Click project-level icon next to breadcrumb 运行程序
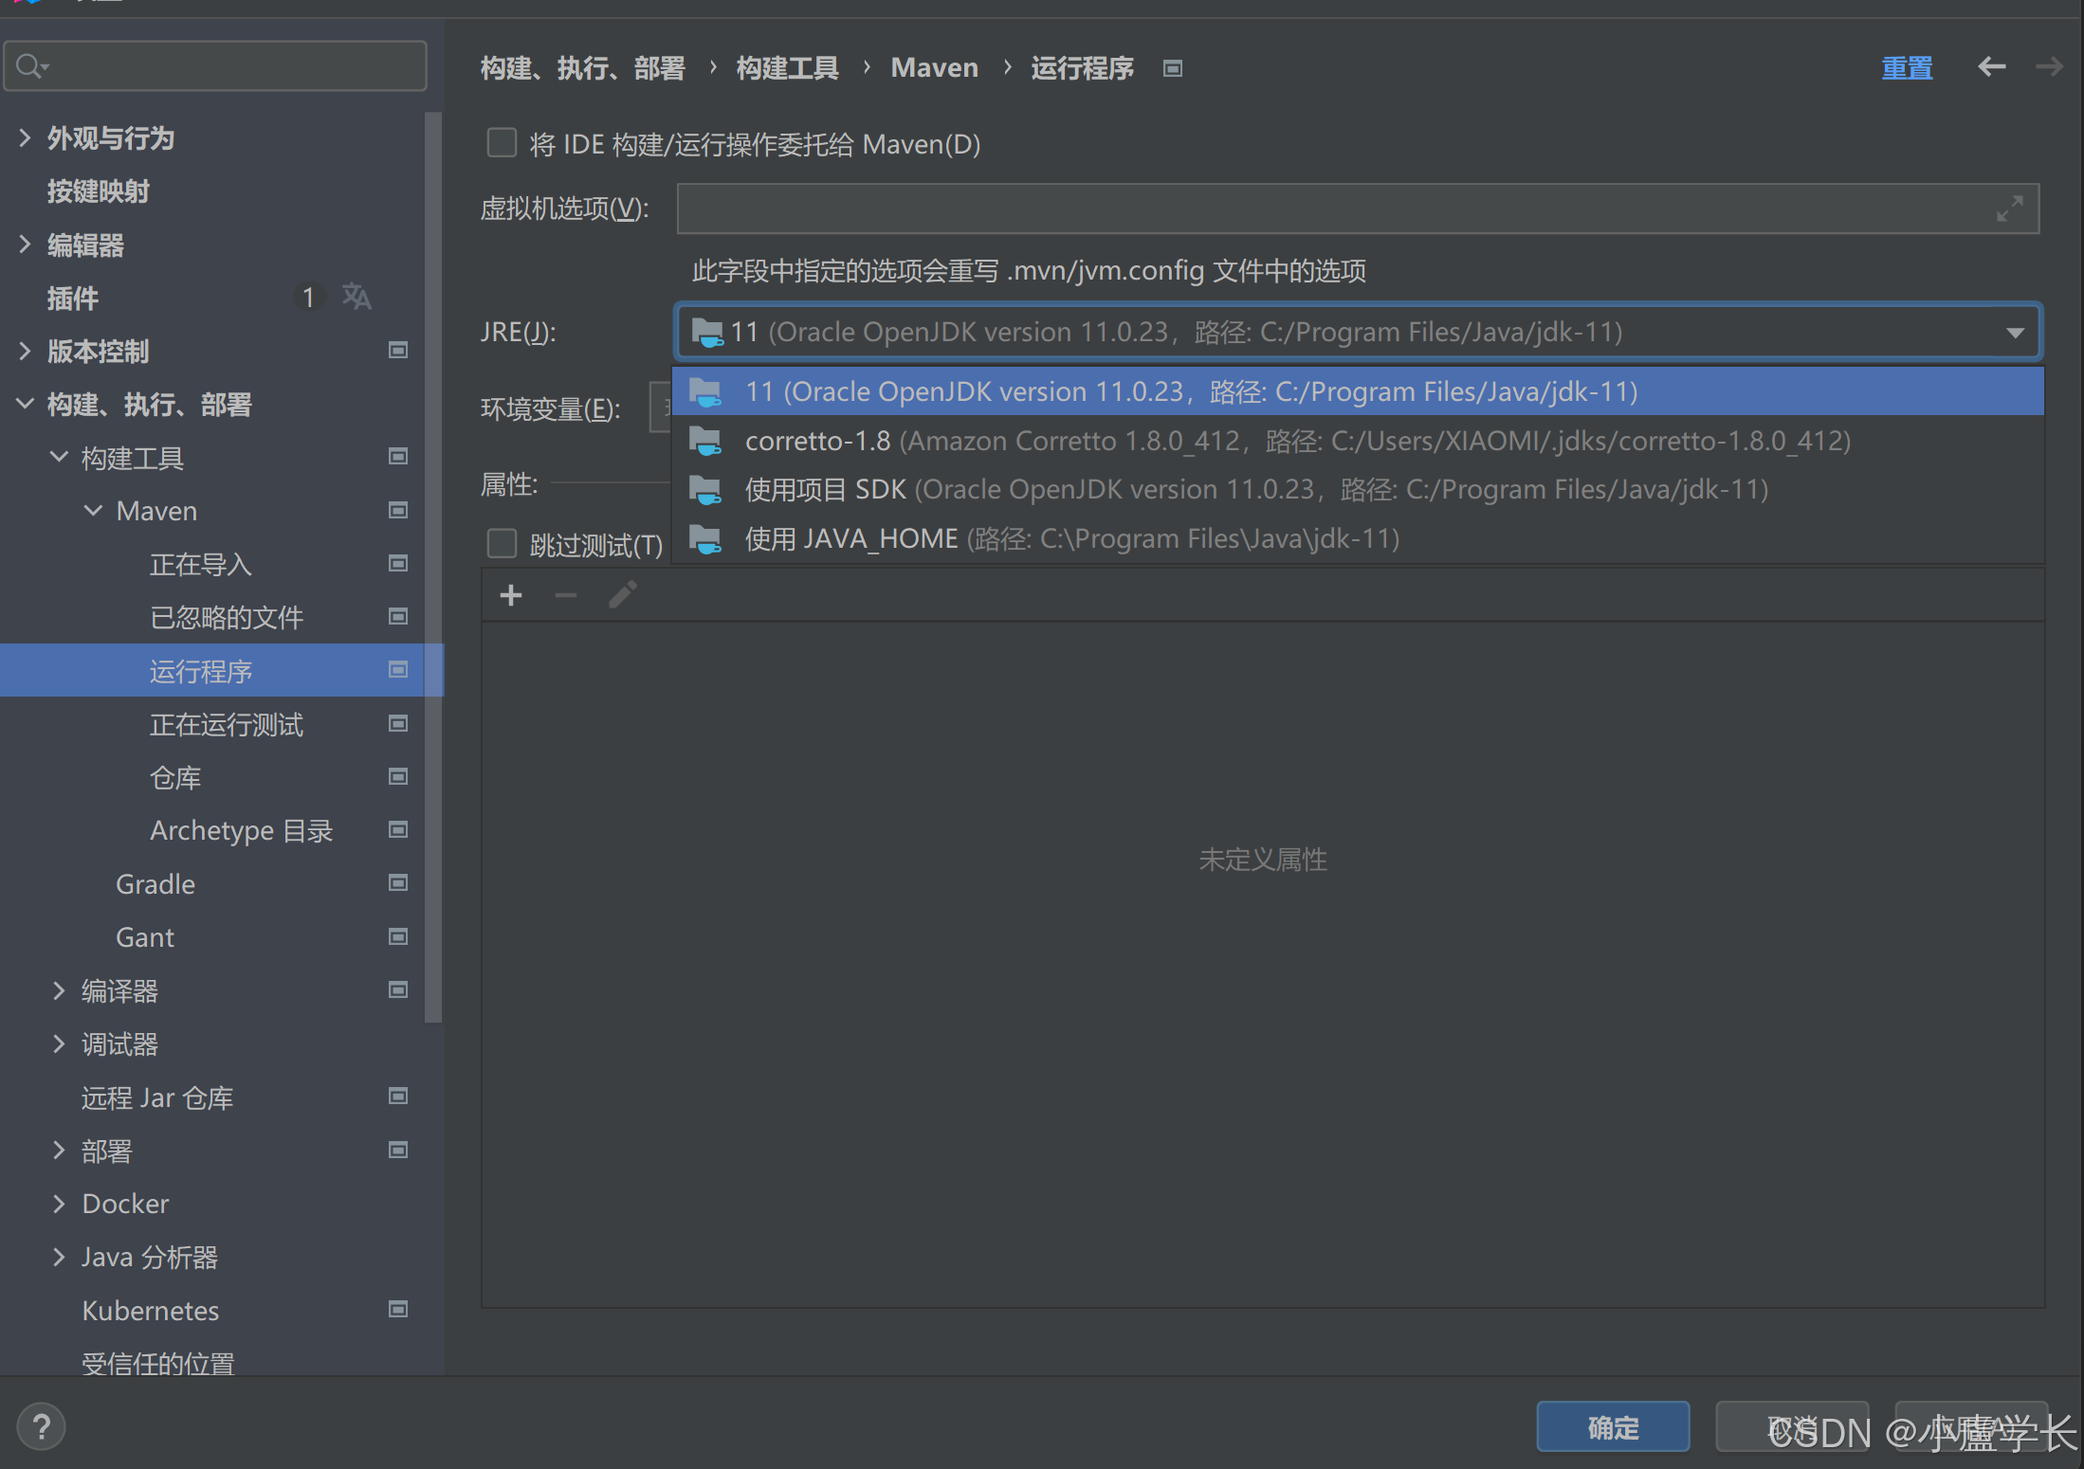Screen dimensions: 2084x1469 pos(1173,68)
